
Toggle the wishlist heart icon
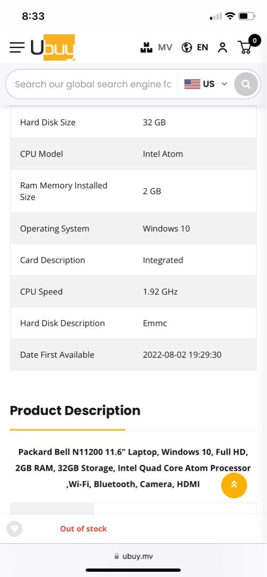point(14,529)
